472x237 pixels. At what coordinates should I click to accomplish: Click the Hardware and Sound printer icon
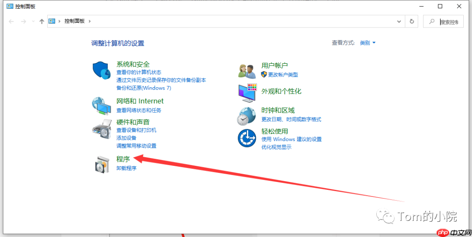coord(102,128)
